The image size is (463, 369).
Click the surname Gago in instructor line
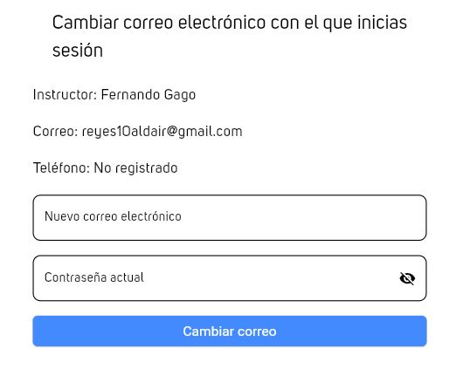click(180, 95)
